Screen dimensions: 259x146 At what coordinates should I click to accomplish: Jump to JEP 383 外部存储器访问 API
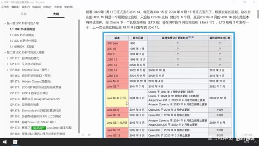coord(35,116)
